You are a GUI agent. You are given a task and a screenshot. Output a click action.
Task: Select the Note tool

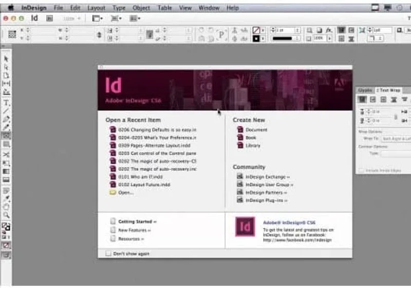tap(6, 190)
